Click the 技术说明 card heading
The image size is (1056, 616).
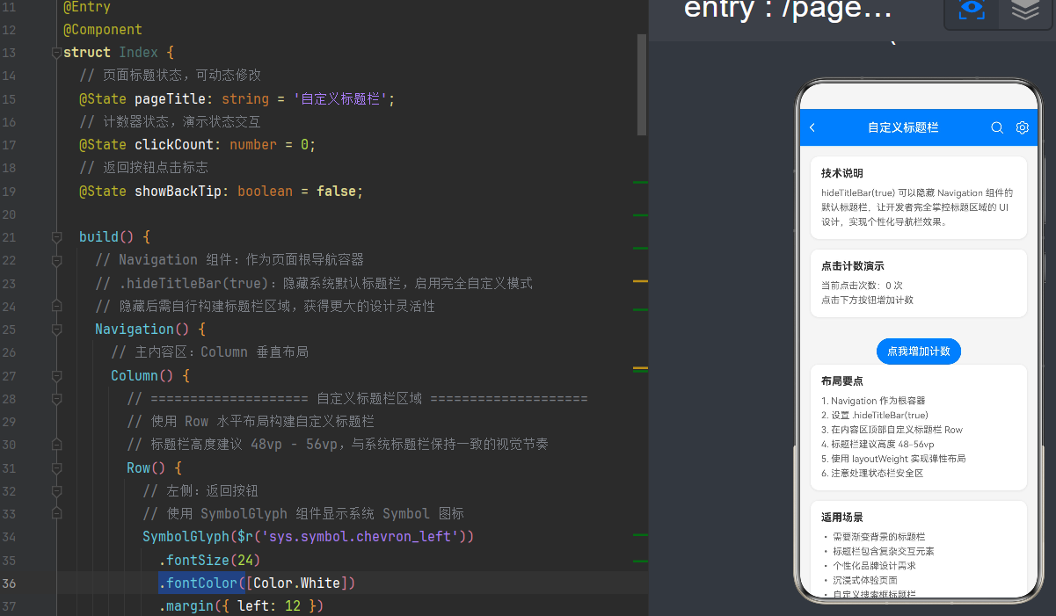(842, 173)
